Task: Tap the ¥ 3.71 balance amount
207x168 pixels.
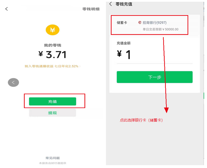Action: [x=53, y=55]
